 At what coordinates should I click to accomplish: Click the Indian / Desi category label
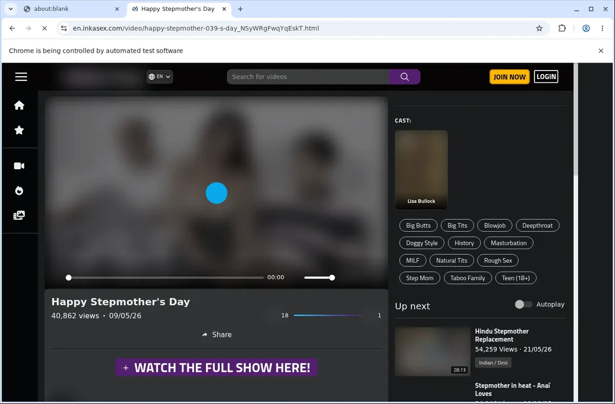tap(493, 363)
